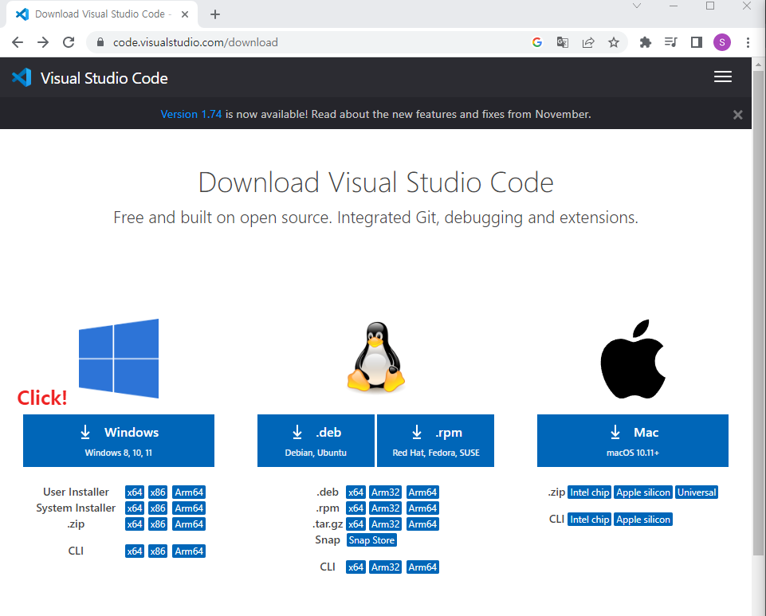Select System Installer x64
The height and width of the screenshot is (616, 766).
click(135, 508)
